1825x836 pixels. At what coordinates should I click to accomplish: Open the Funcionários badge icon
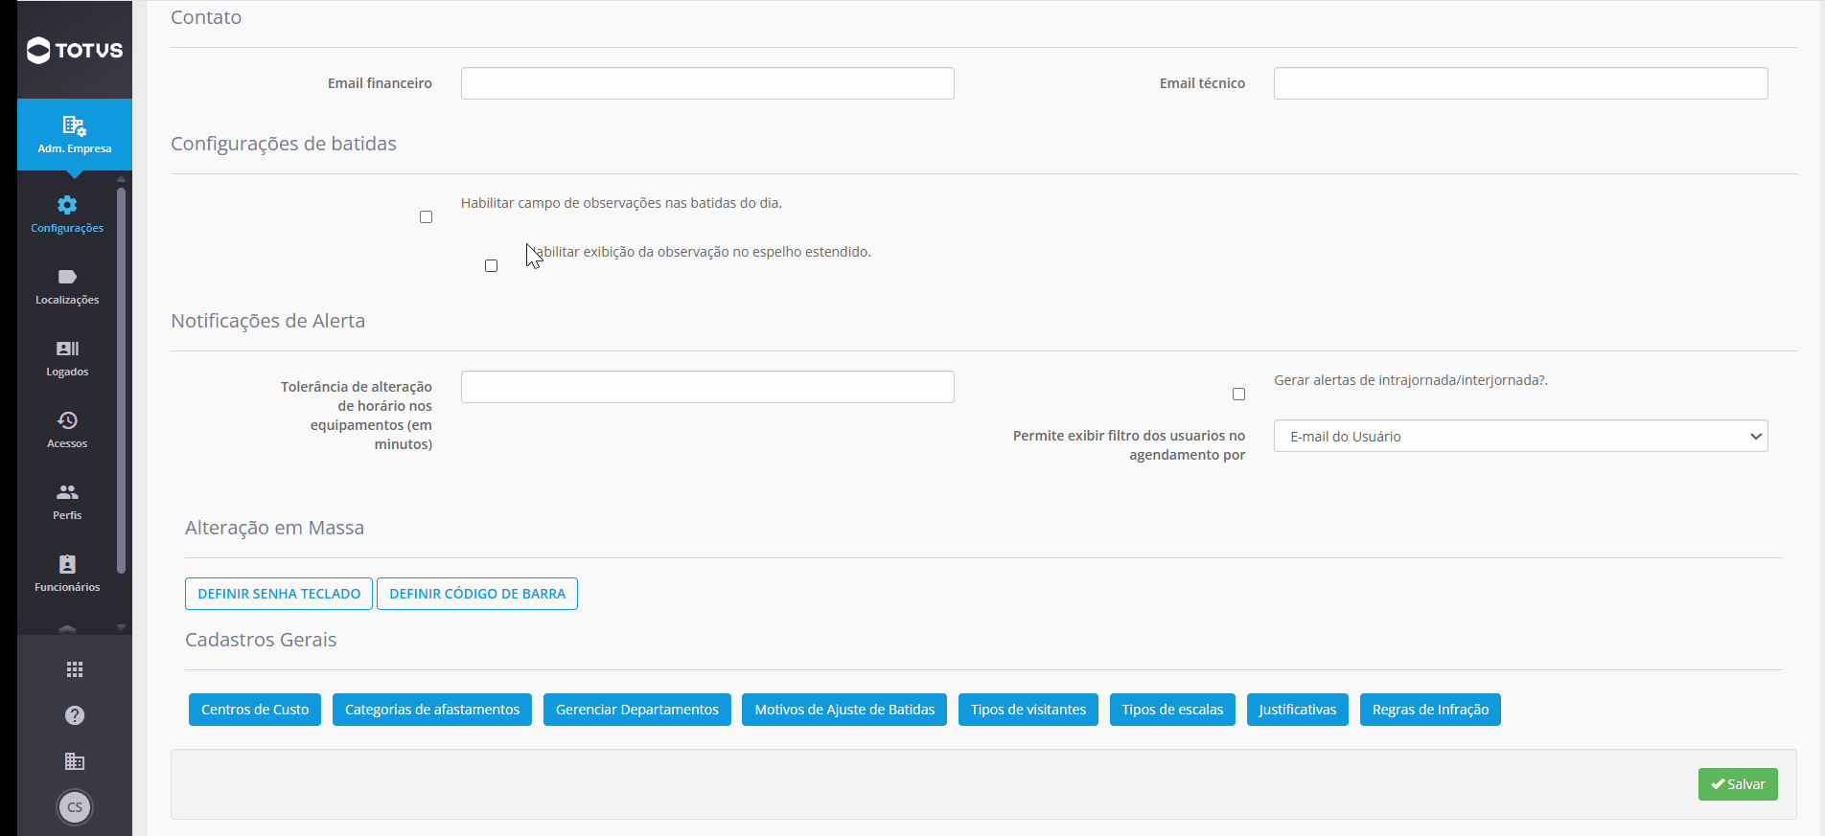point(67,564)
